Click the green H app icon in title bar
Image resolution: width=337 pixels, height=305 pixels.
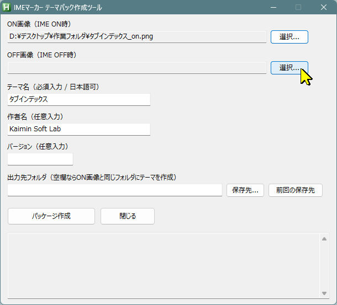click(x=7, y=7)
